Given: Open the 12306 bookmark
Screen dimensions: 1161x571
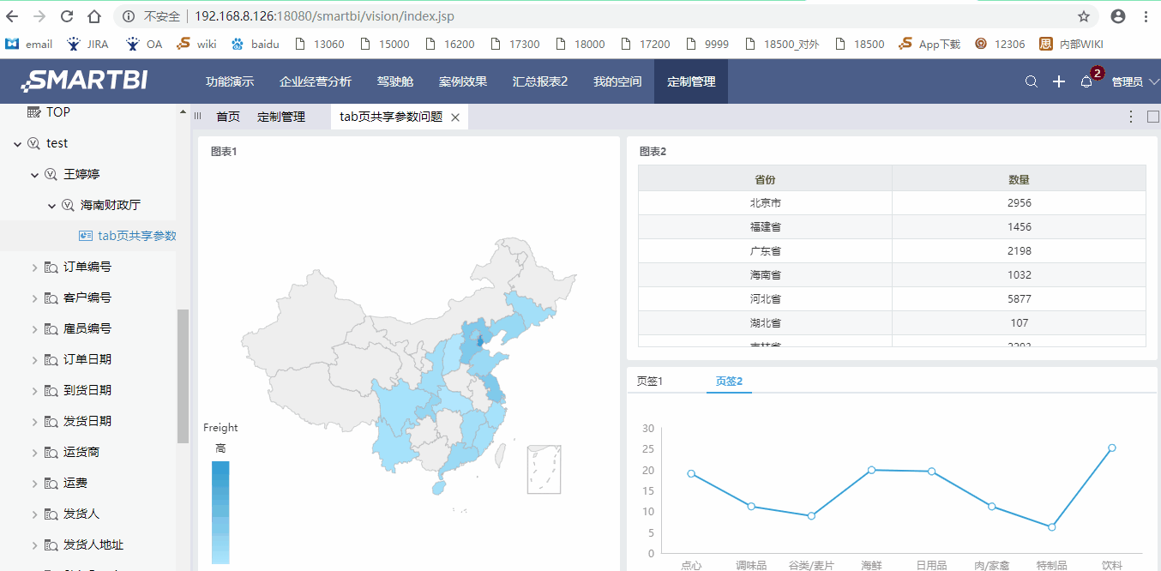Looking at the screenshot, I should coord(1000,44).
